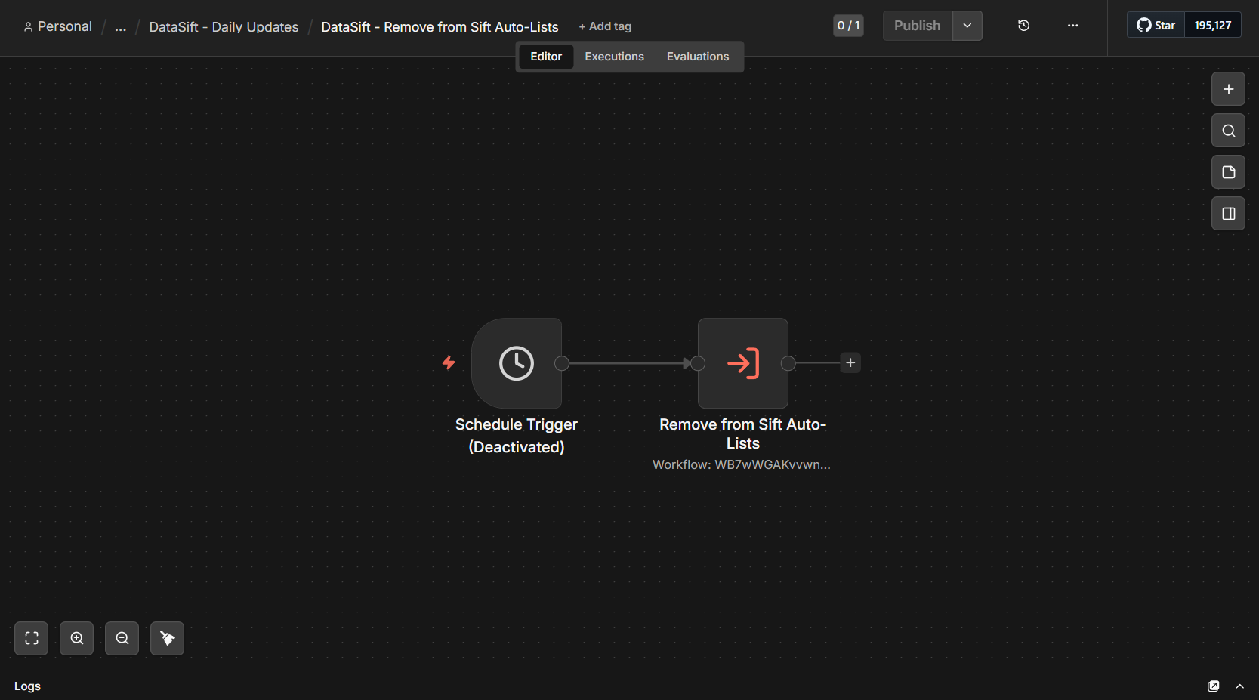The height and width of the screenshot is (700, 1259).
Task: Switch to the Executions tab
Action: 614,57
